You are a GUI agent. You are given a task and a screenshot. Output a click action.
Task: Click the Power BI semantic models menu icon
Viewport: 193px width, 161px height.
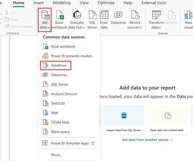45,56
